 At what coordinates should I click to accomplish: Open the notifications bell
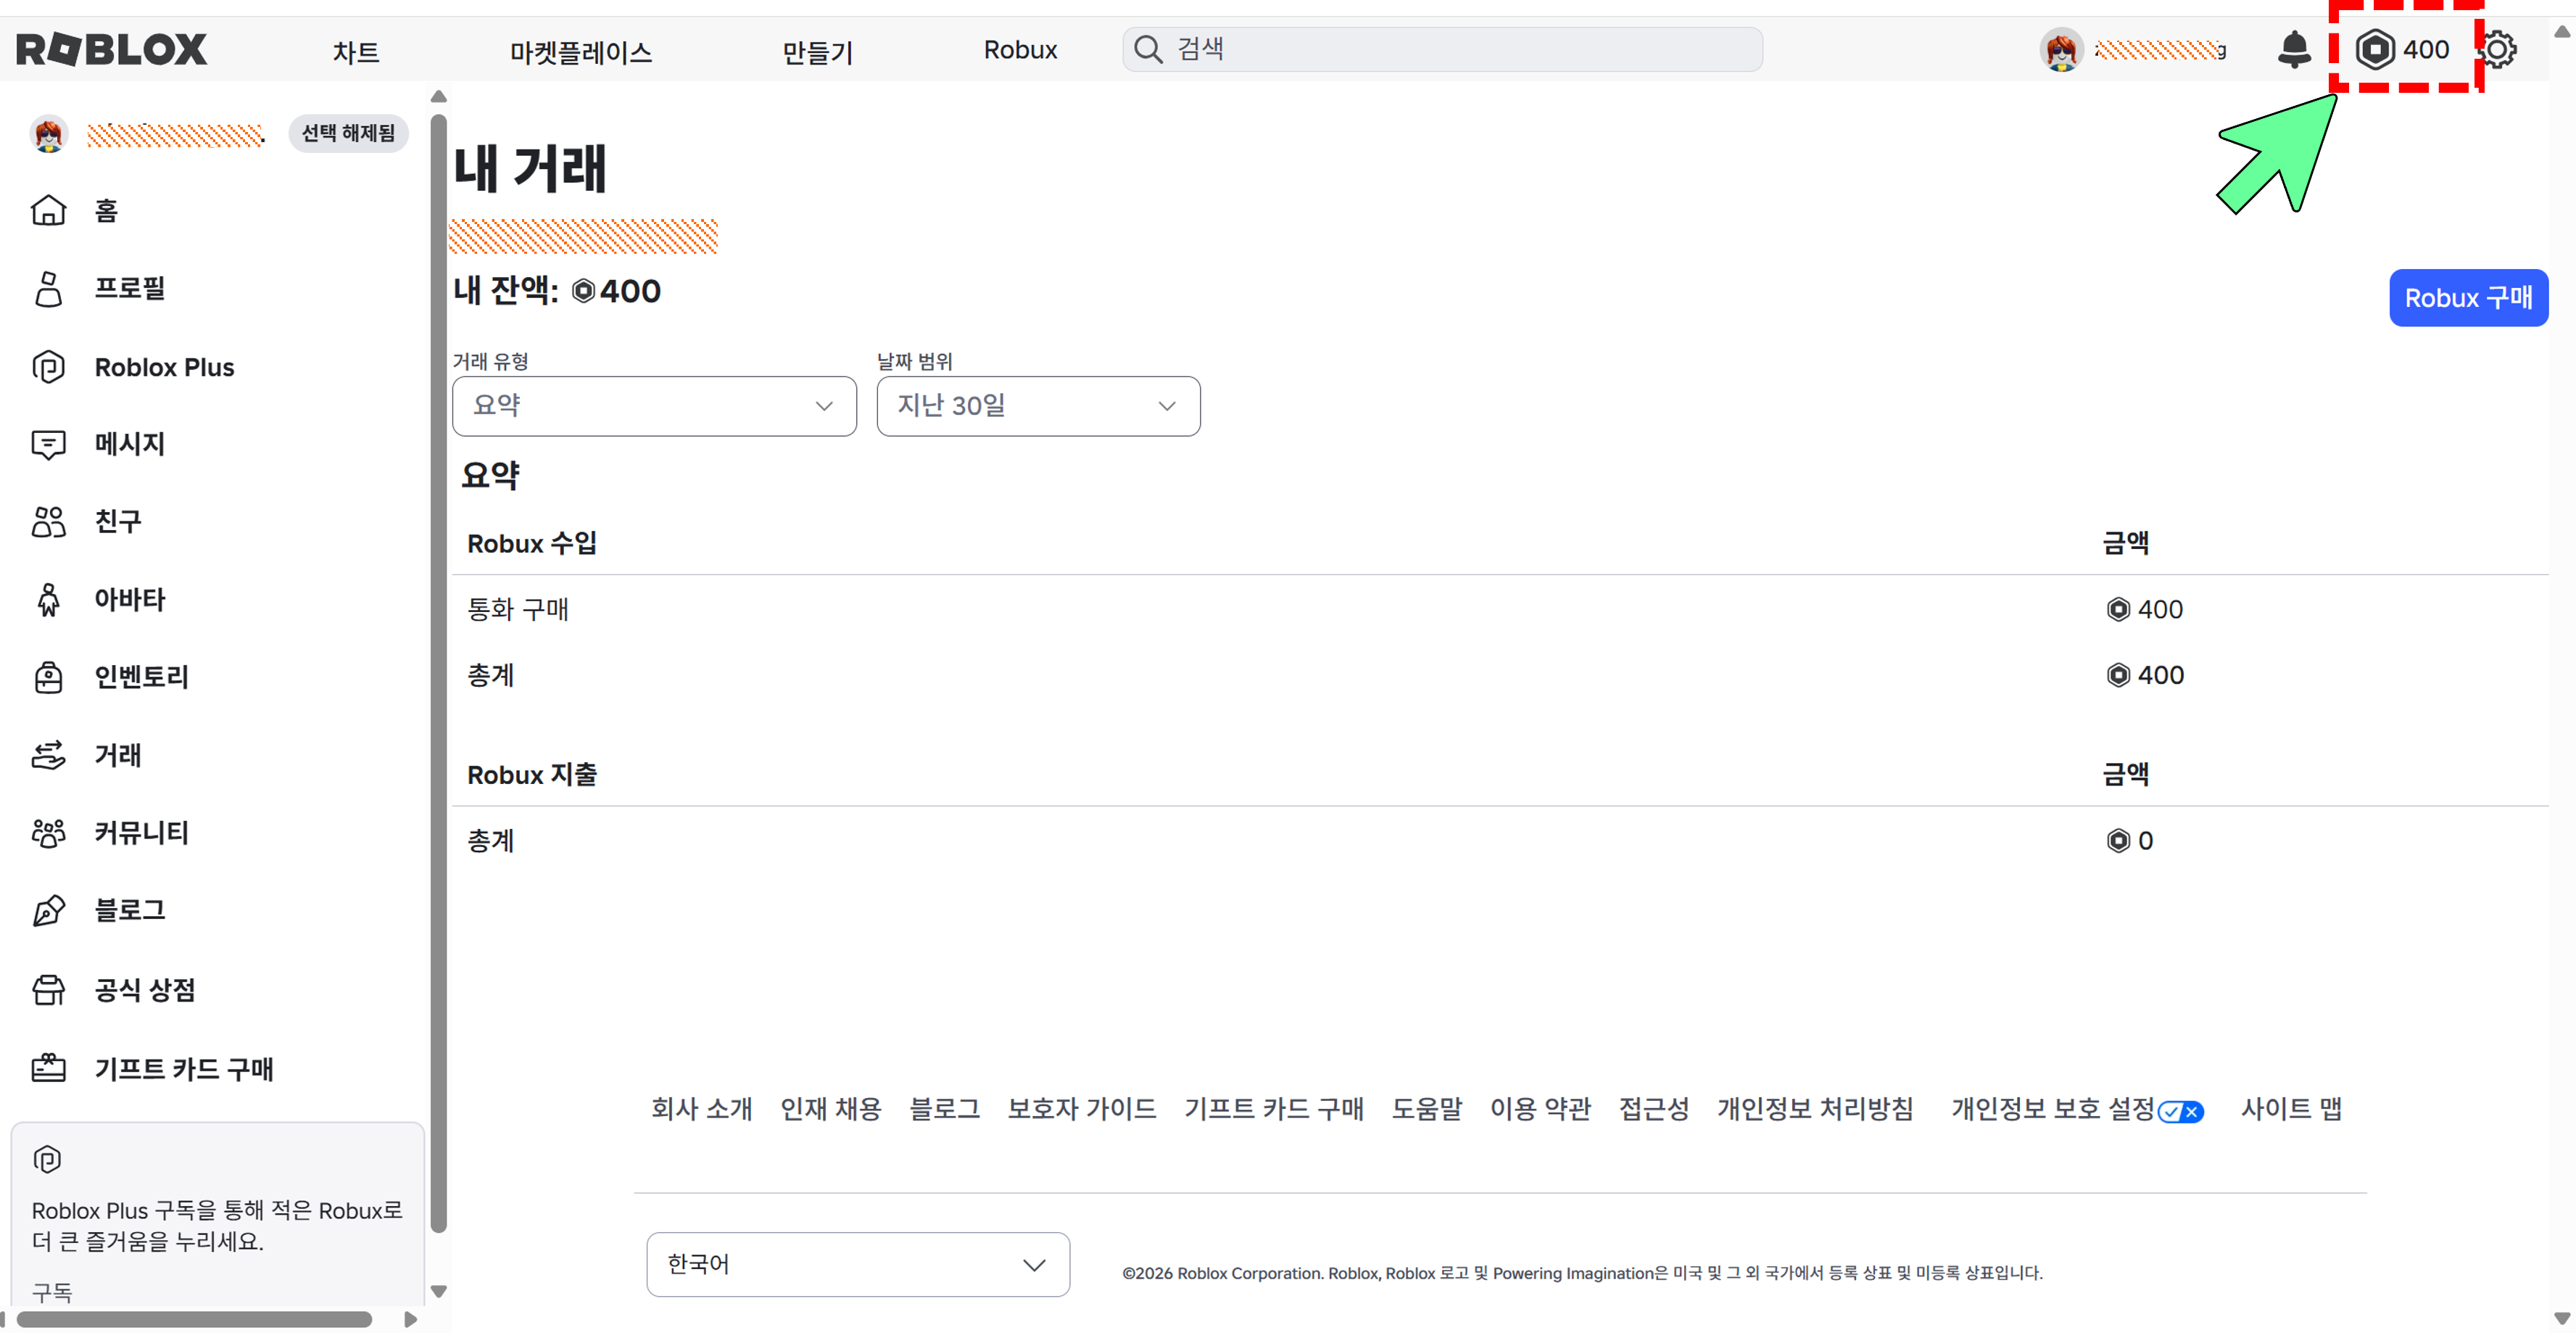(x=2294, y=49)
